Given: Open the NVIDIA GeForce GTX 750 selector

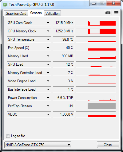Looking at the screenshot, I should point(38,145).
